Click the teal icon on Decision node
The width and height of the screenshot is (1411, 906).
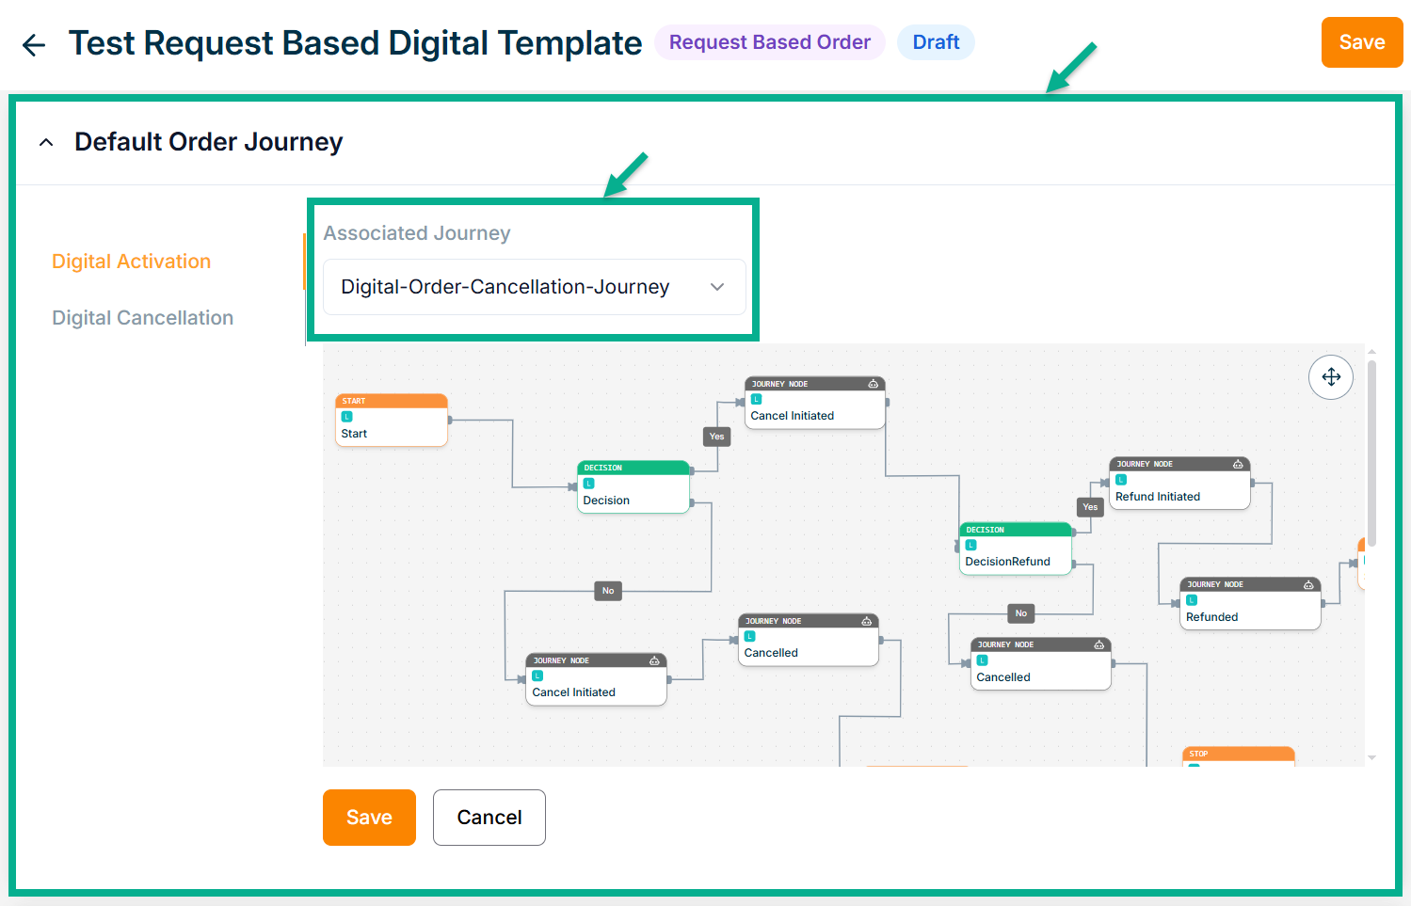(589, 484)
